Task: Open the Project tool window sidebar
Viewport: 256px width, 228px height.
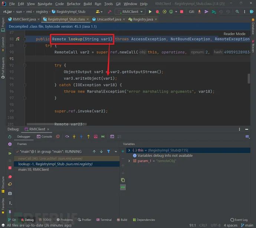Action: coord(3,25)
